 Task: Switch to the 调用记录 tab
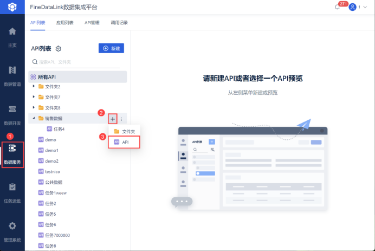pos(119,23)
